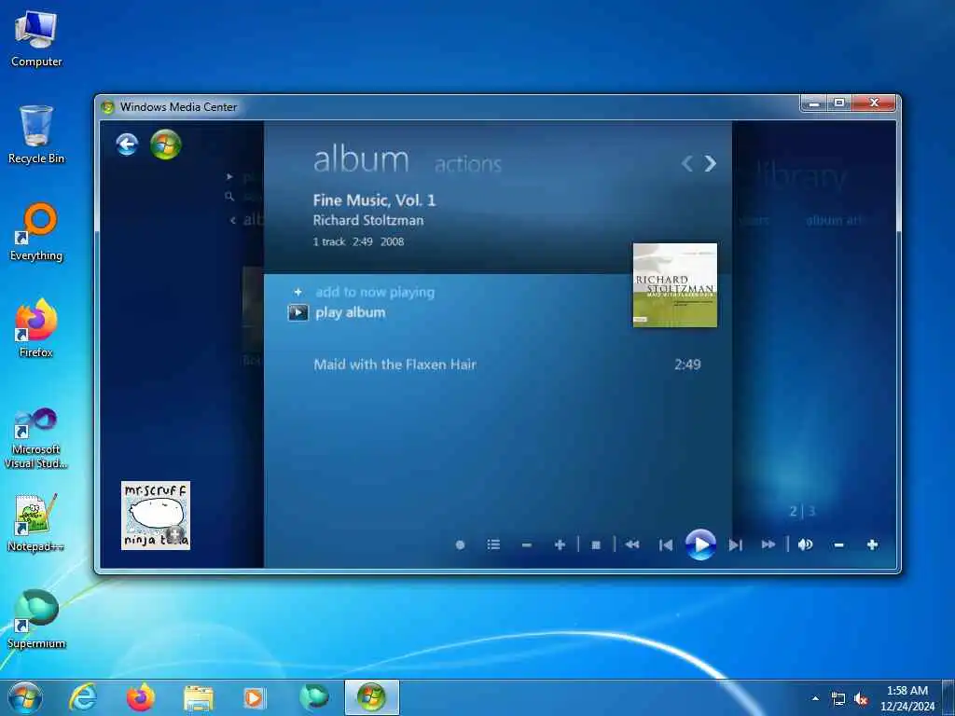The height and width of the screenshot is (716, 955).
Task: Open the guide list icon in transport bar
Action: (493, 544)
